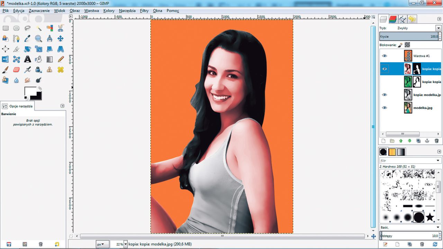Select the Free Select lasso tool

point(27,28)
